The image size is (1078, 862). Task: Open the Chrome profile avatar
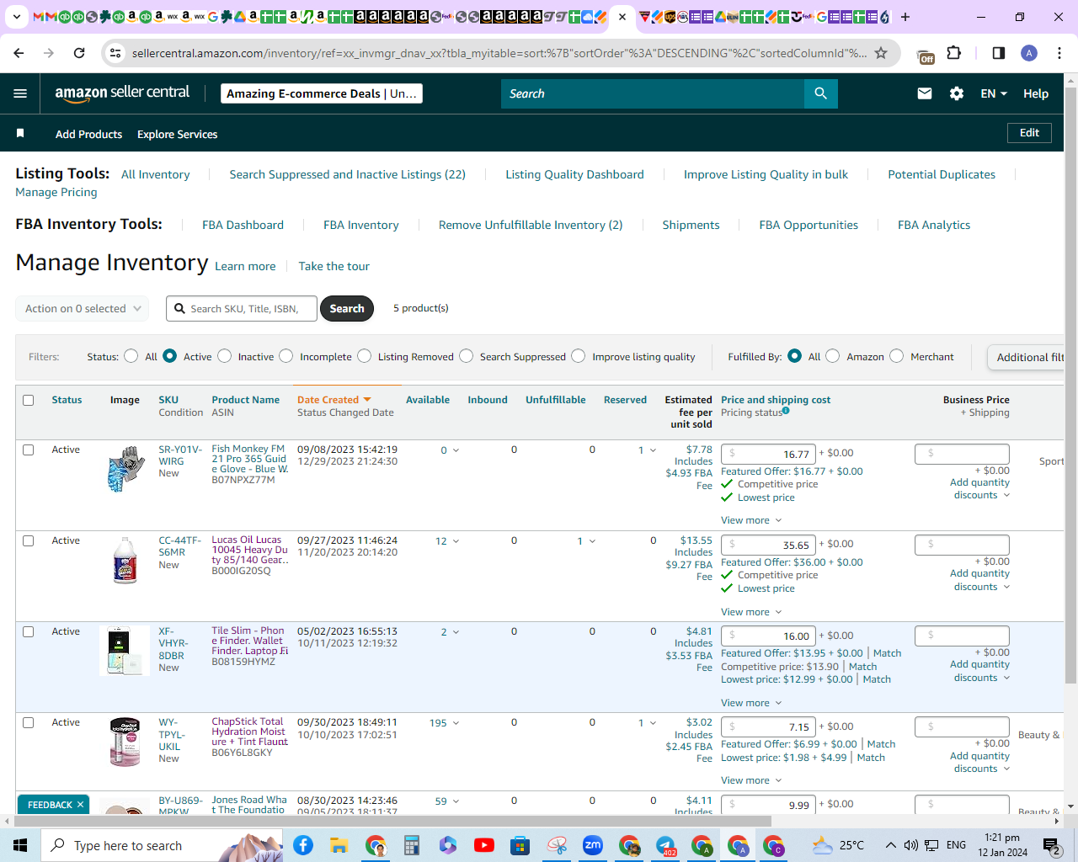(1029, 53)
